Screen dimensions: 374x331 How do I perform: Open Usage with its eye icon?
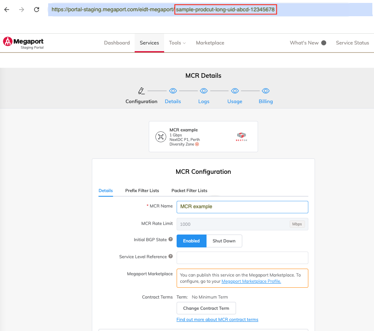pos(235,91)
